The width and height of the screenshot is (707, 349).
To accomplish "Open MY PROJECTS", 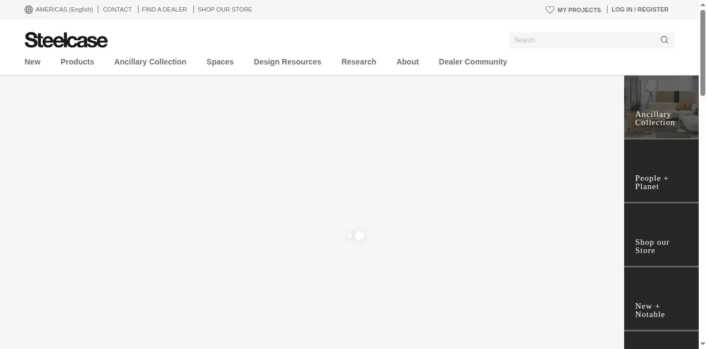I will [x=579, y=10].
